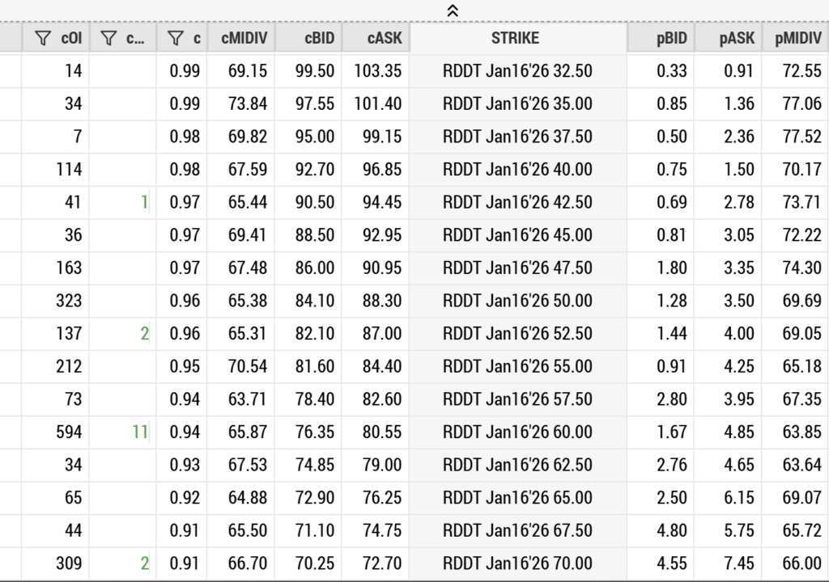This screenshot has height=582, width=829.
Task: Click call open interest 163
Action: (x=70, y=268)
